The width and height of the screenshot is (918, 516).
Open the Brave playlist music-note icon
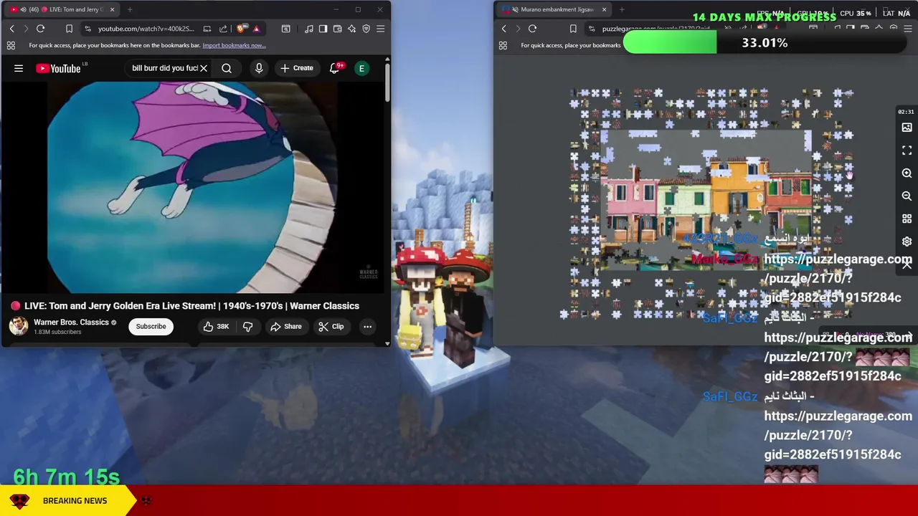[308, 29]
